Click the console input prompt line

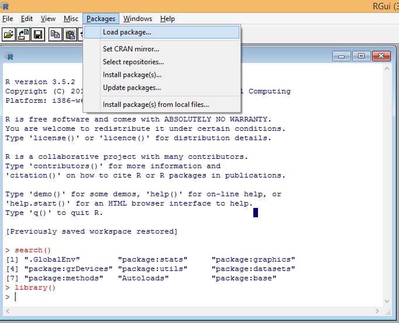[x=192, y=297]
